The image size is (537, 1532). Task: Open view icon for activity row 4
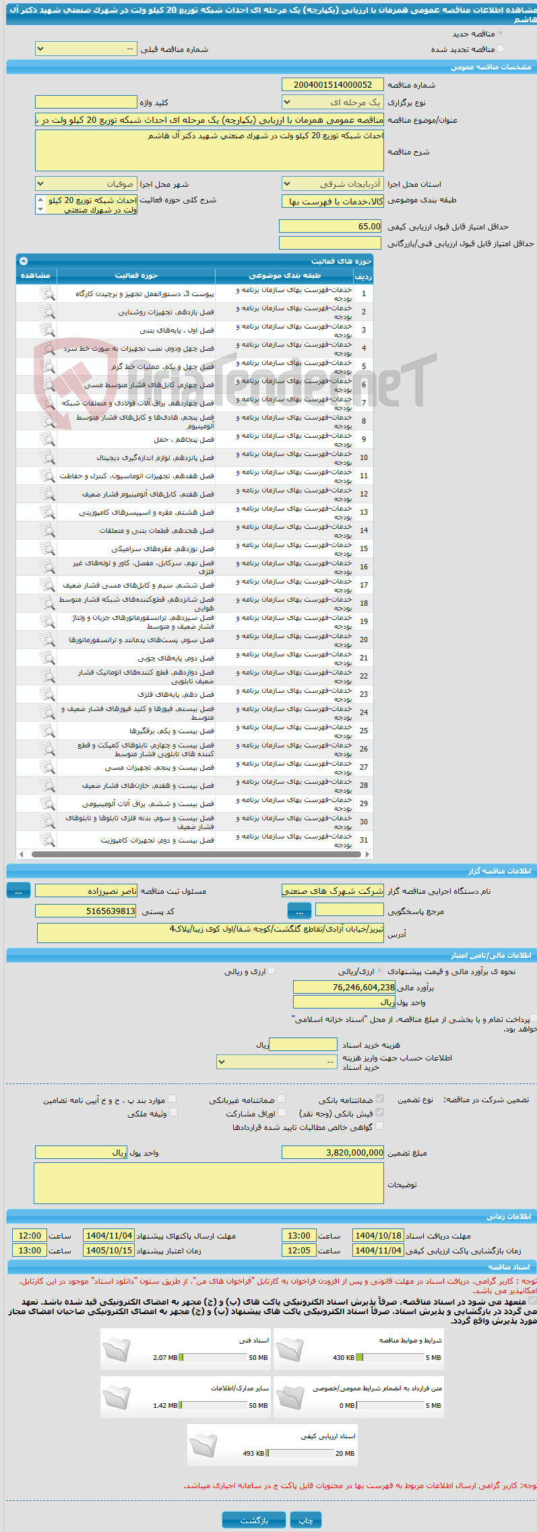pos(46,347)
